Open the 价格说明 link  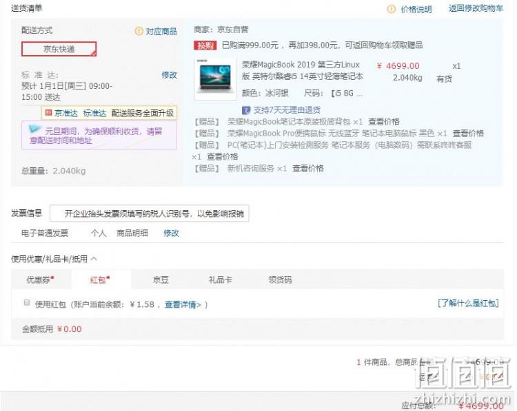pyautogui.click(x=416, y=9)
